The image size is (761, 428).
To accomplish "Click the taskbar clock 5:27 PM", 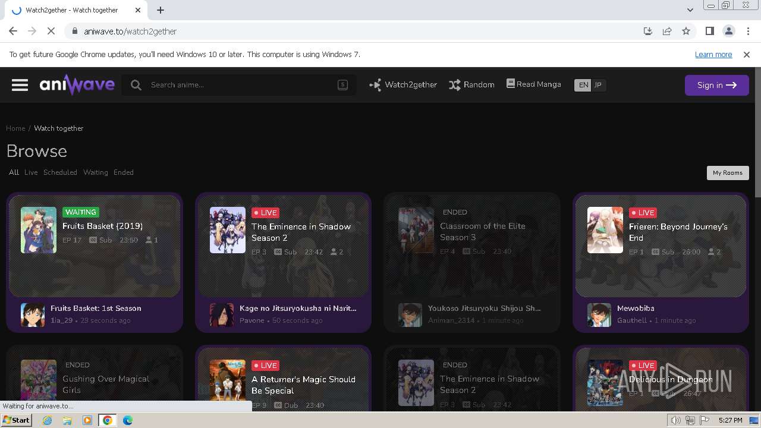I will 730,420.
